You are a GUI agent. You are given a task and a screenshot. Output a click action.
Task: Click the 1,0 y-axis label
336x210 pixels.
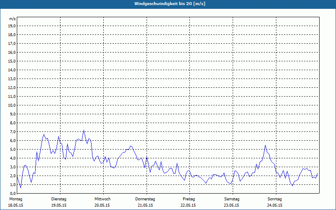pyautogui.click(x=13, y=184)
